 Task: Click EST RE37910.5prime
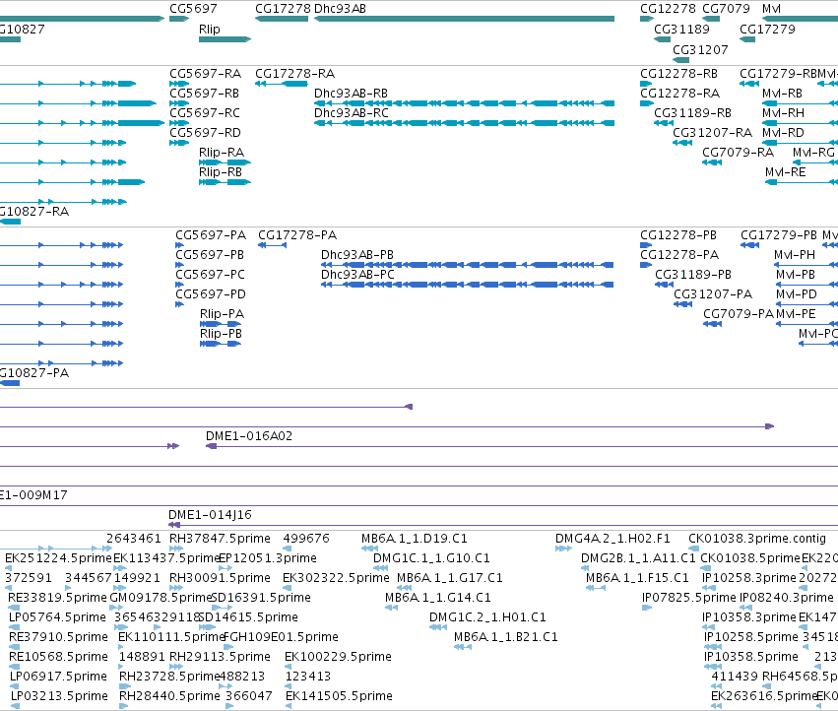(x=15, y=647)
